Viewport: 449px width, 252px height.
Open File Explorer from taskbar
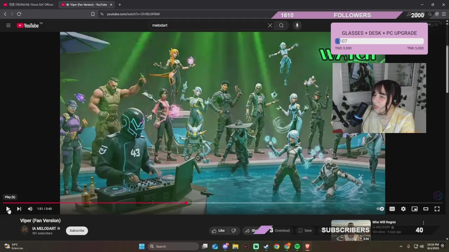[235, 246]
